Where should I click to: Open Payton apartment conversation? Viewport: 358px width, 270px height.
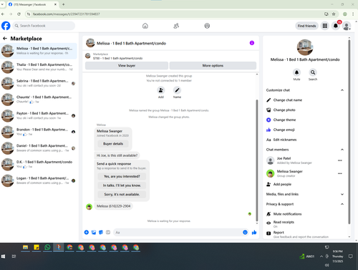39,116
